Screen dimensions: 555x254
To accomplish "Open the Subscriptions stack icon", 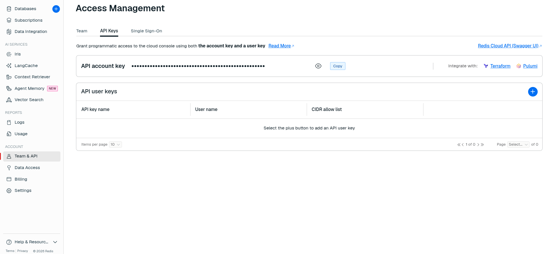I will pos(9,20).
